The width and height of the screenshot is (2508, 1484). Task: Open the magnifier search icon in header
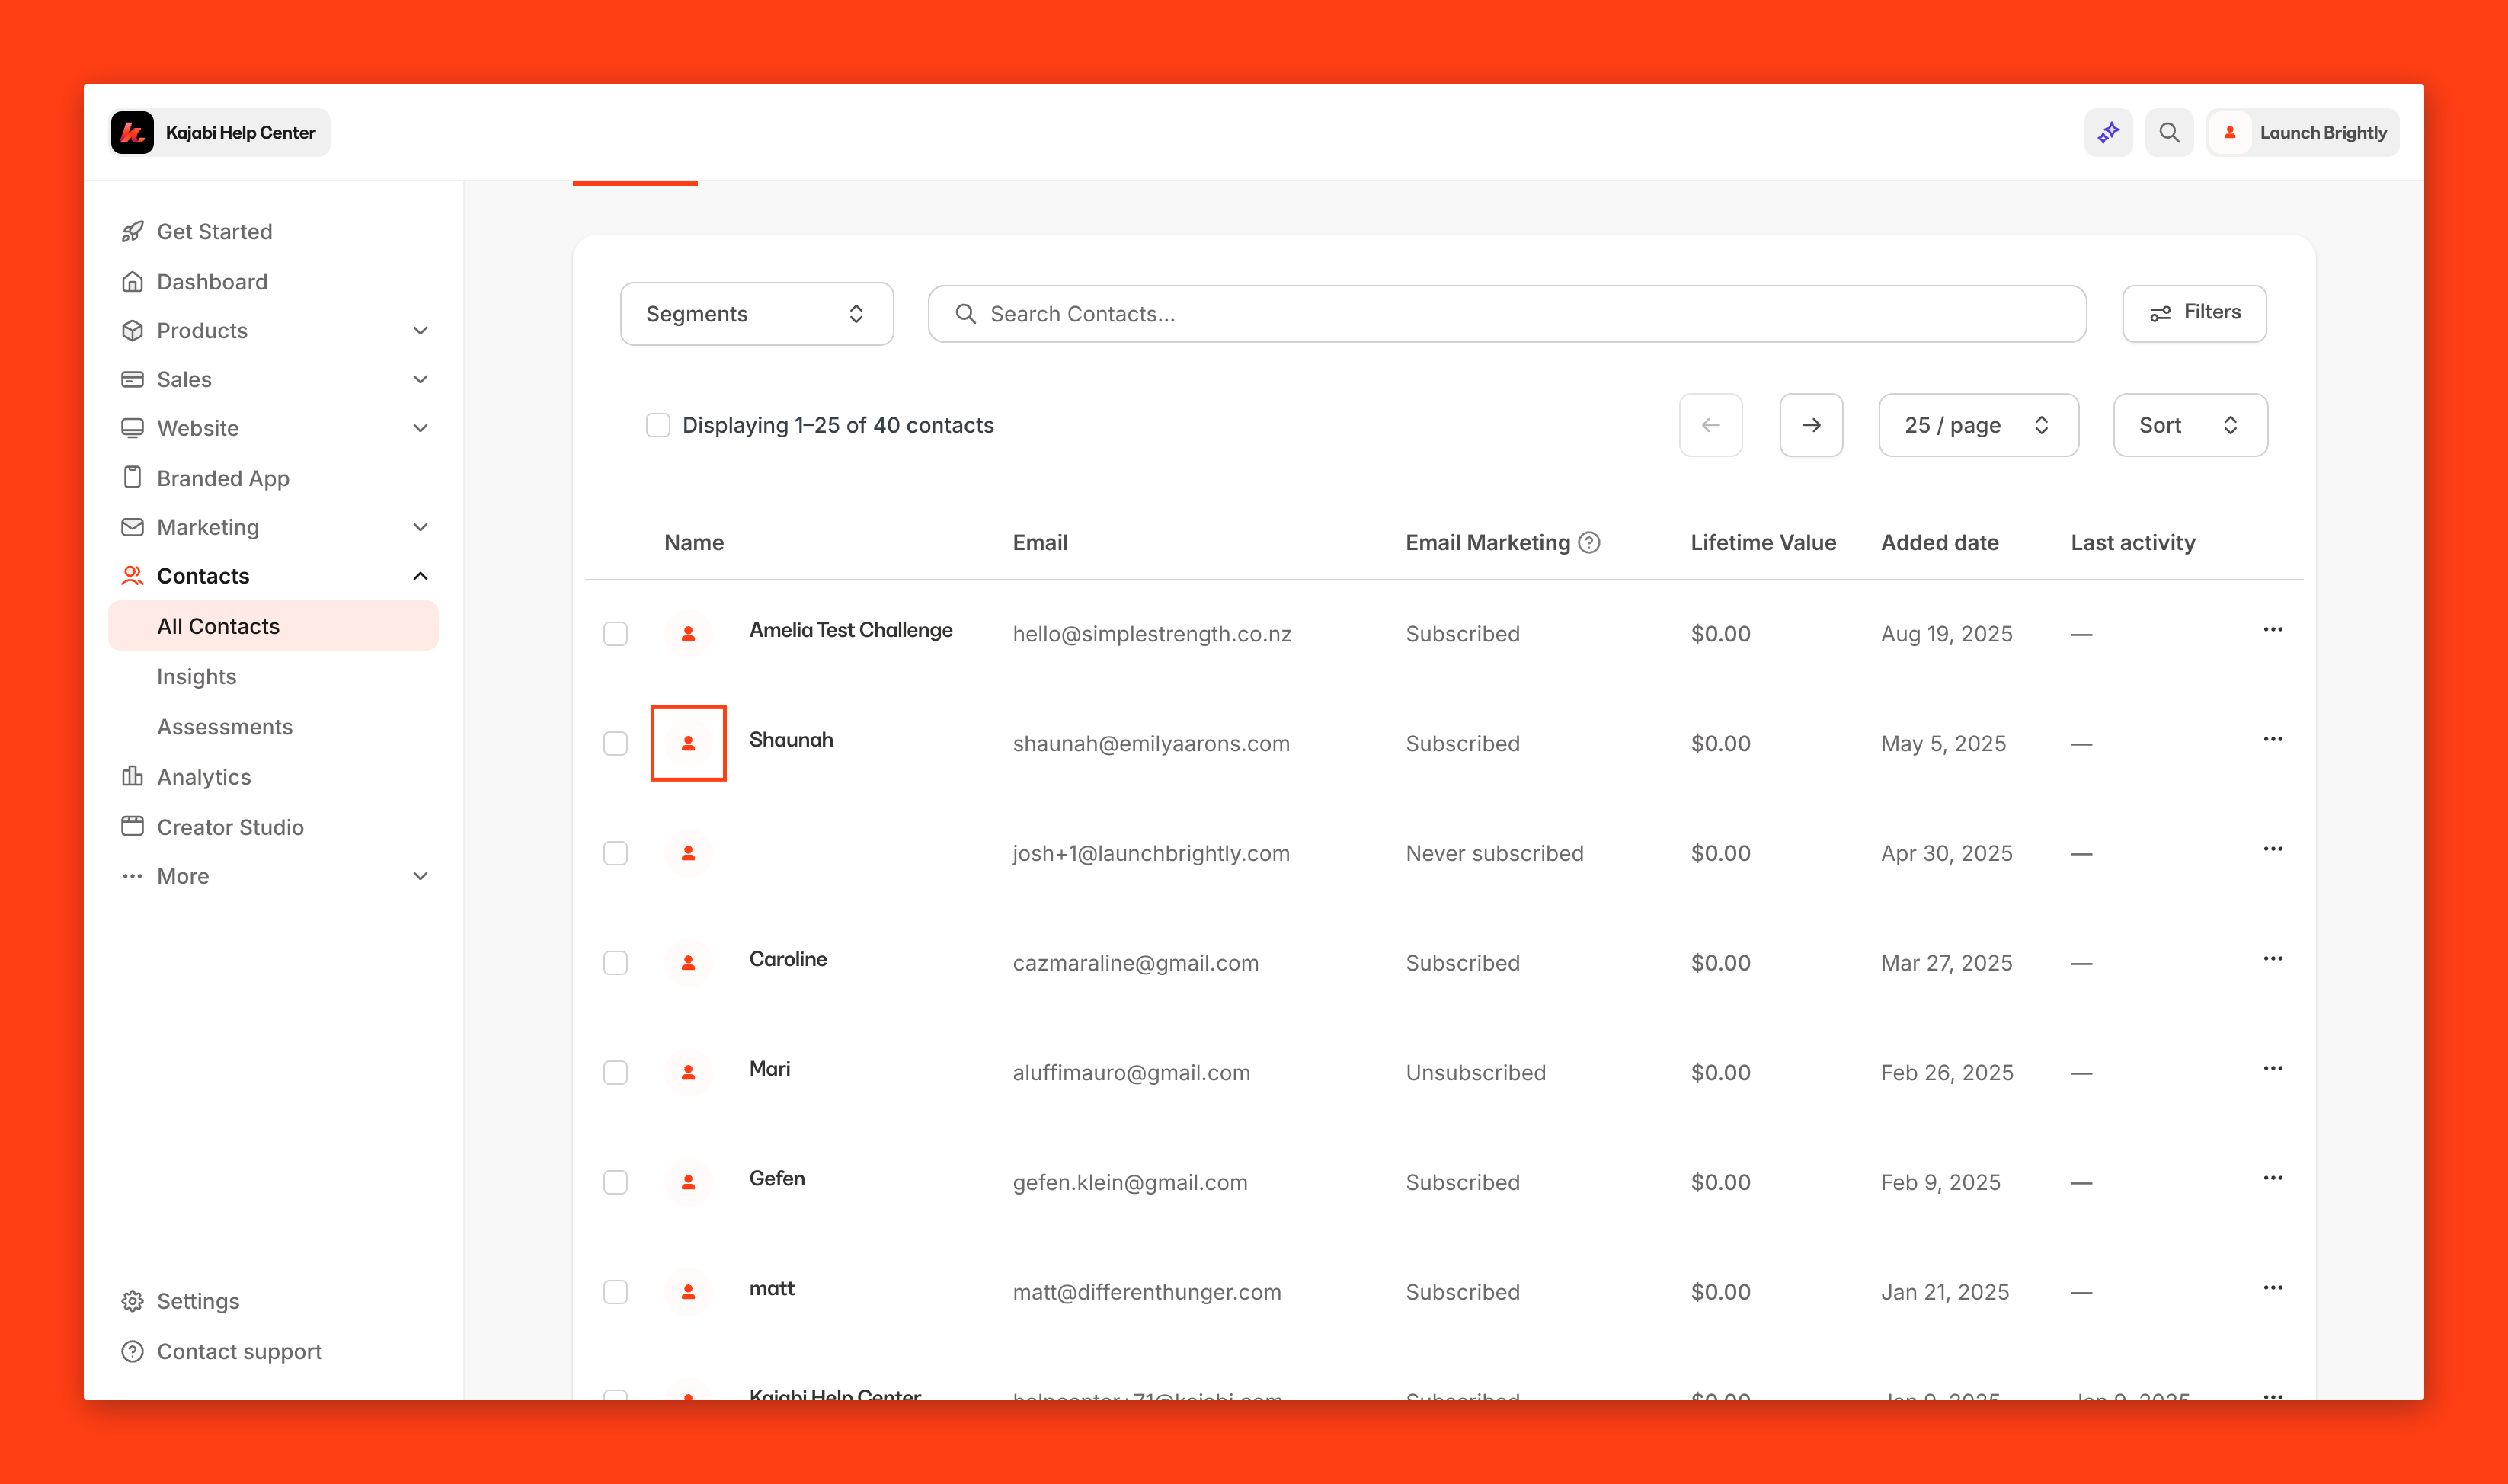(2168, 133)
